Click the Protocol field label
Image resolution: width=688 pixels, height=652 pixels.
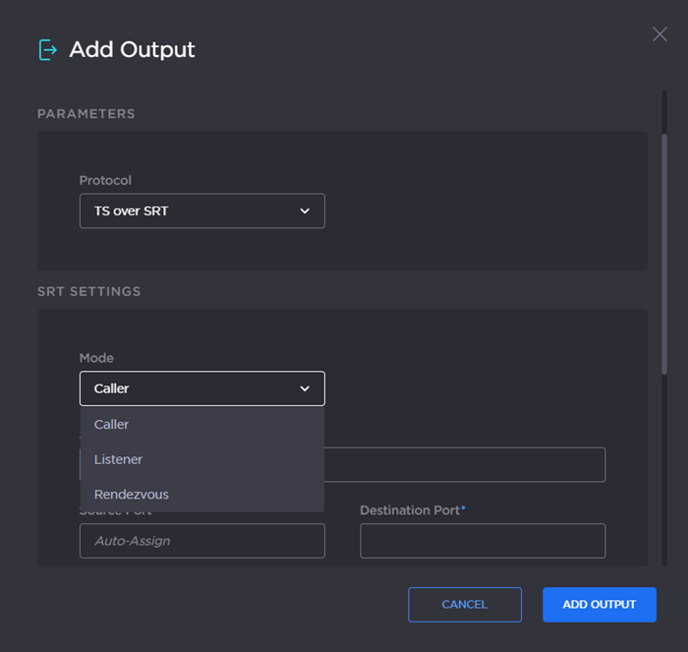point(105,181)
